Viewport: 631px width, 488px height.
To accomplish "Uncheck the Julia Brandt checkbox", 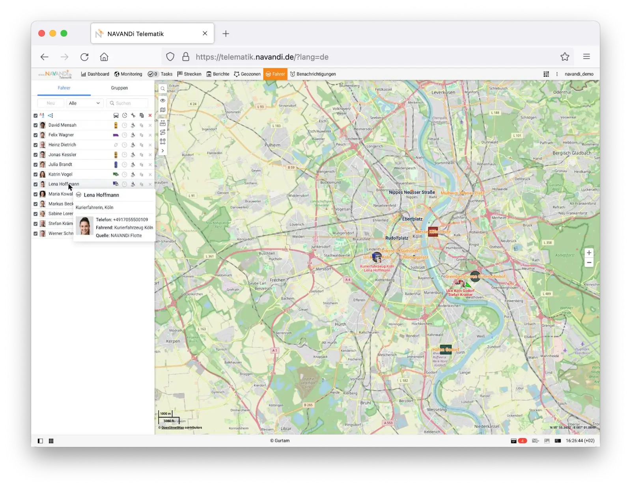I will pyautogui.click(x=35, y=165).
